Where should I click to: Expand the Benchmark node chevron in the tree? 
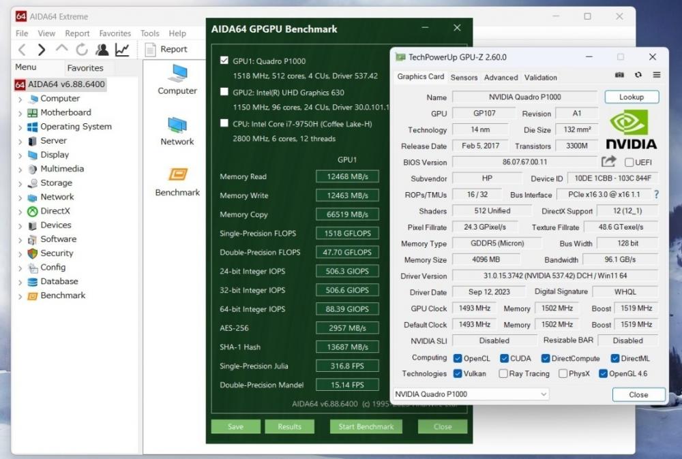(20, 296)
